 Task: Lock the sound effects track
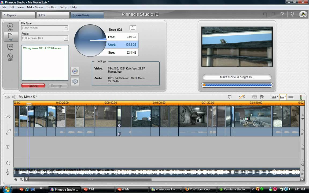pos(303,161)
